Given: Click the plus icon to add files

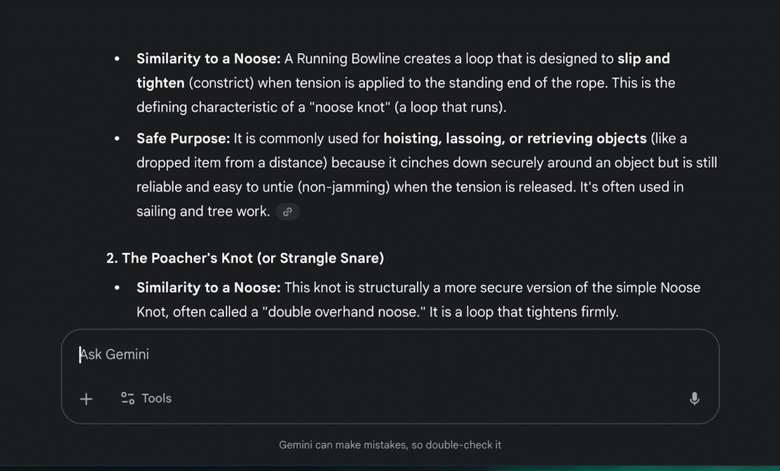Looking at the screenshot, I should coord(86,399).
